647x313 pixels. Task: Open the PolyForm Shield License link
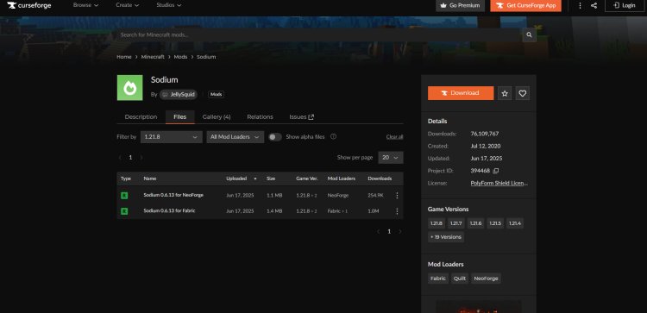[499, 183]
